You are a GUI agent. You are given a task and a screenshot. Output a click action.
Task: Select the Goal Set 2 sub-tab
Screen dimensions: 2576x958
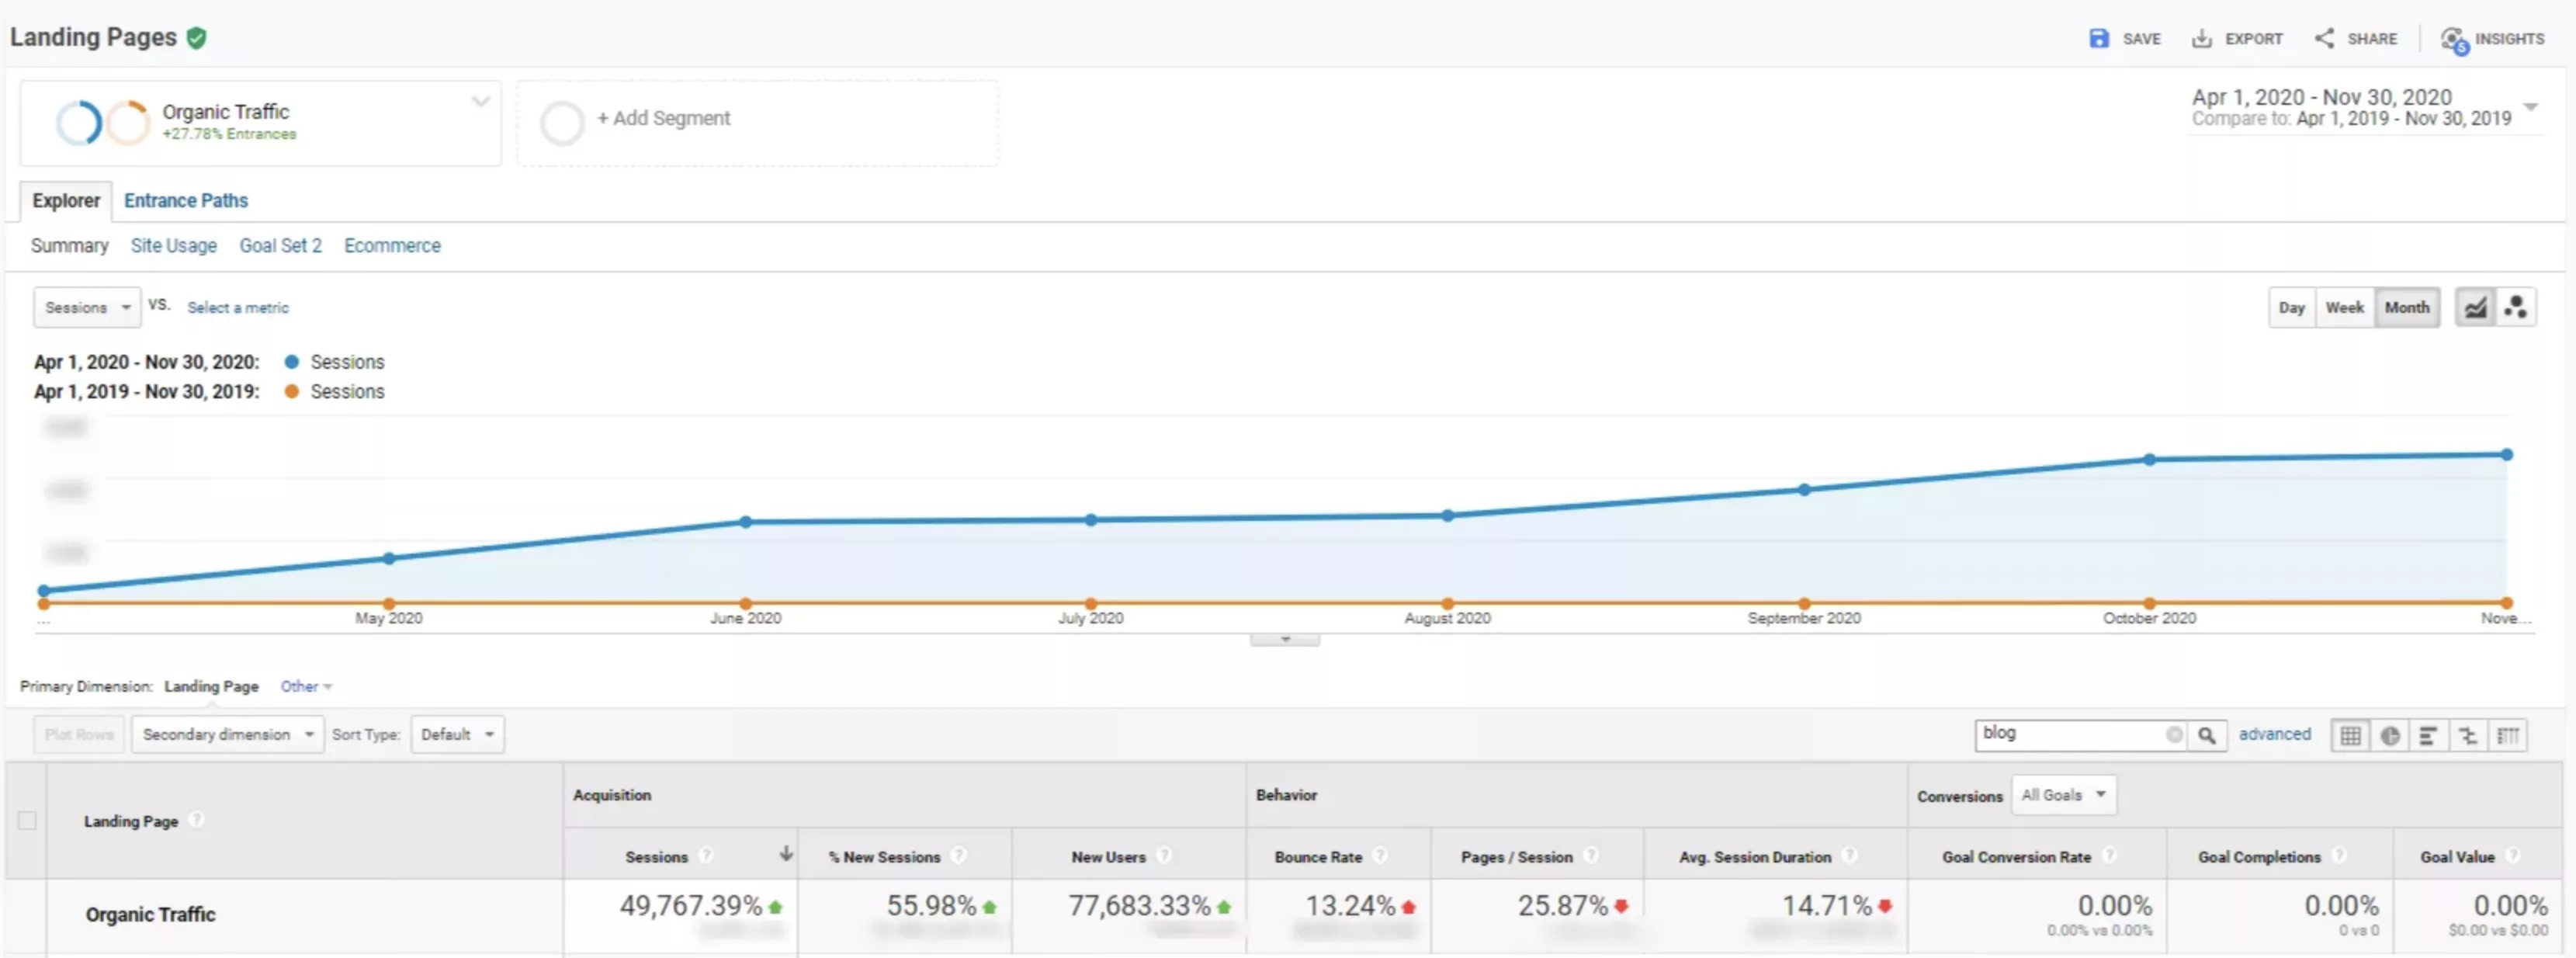[x=280, y=246]
